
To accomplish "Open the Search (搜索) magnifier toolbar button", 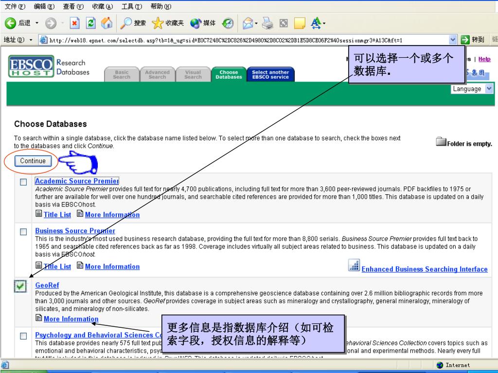I will [x=133, y=23].
